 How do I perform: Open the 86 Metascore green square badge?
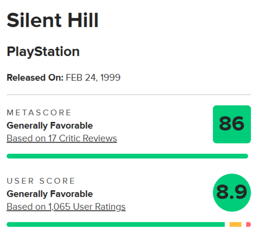[x=232, y=124]
